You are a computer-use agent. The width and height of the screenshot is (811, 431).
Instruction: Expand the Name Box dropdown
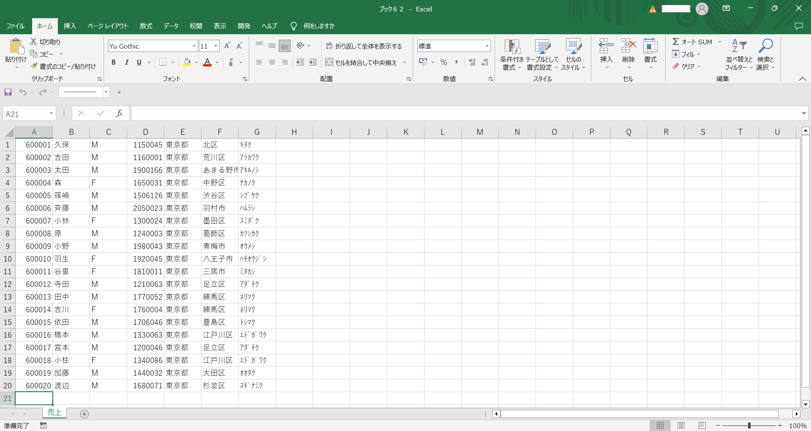[51, 113]
